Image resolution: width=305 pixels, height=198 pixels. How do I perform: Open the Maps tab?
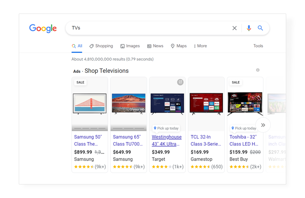click(x=179, y=46)
